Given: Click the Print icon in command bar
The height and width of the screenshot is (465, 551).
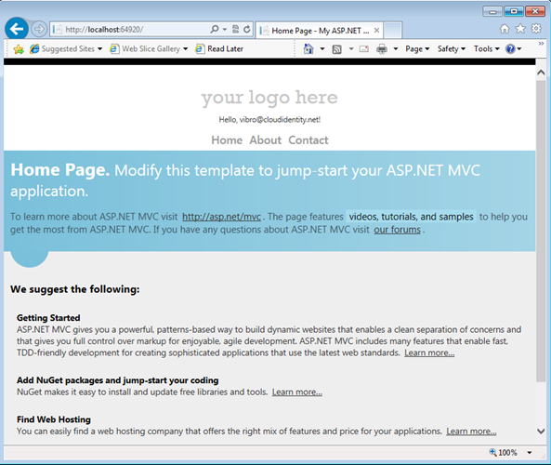Looking at the screenshot, I should click(x=382, y=49).
